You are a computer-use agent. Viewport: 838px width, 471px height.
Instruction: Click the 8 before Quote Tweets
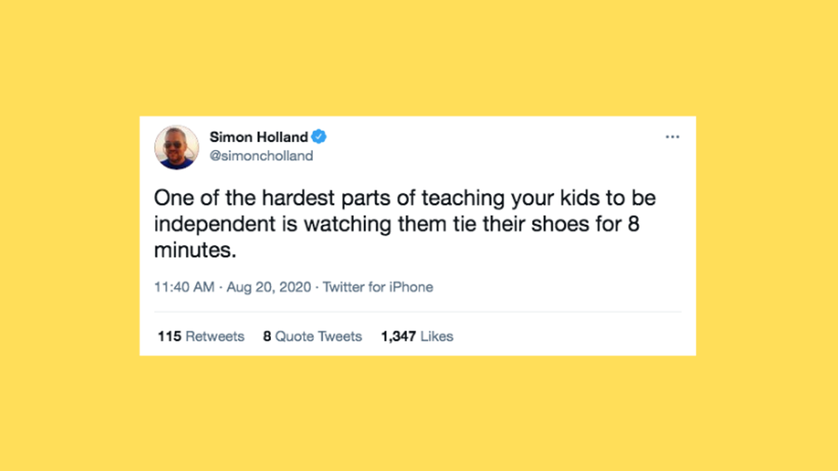click(267, 336)
